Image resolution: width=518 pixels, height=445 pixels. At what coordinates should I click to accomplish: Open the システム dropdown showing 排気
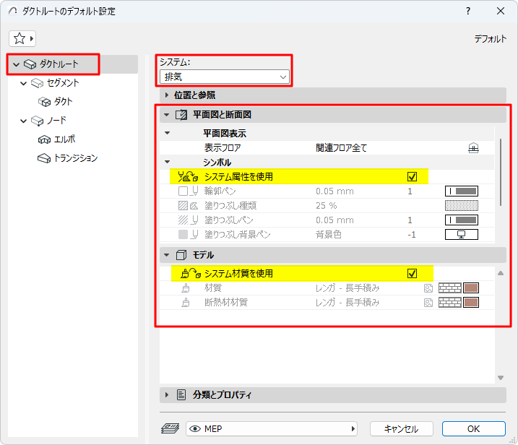click(x=225, y=77)
